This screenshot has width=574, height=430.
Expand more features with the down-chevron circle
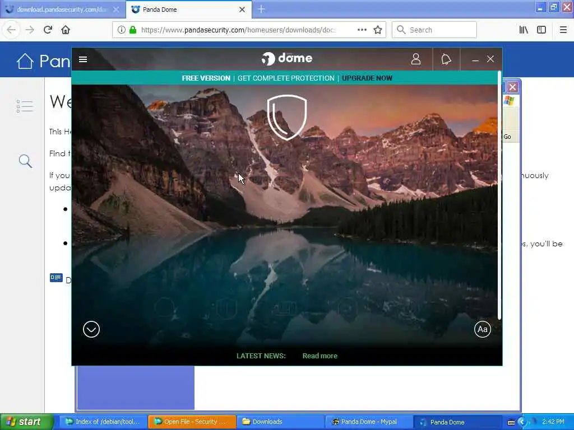pyautogui.click(x=91, y=329)
